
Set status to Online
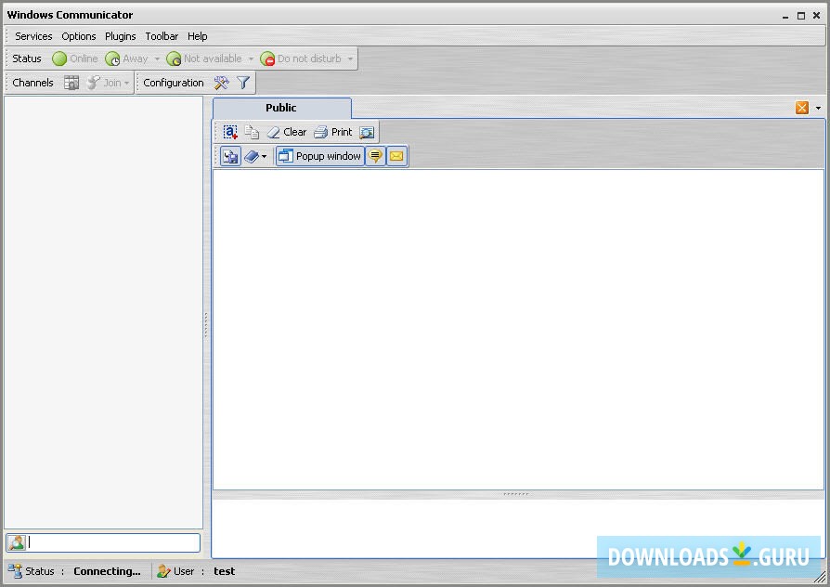(x=75, y=59)
